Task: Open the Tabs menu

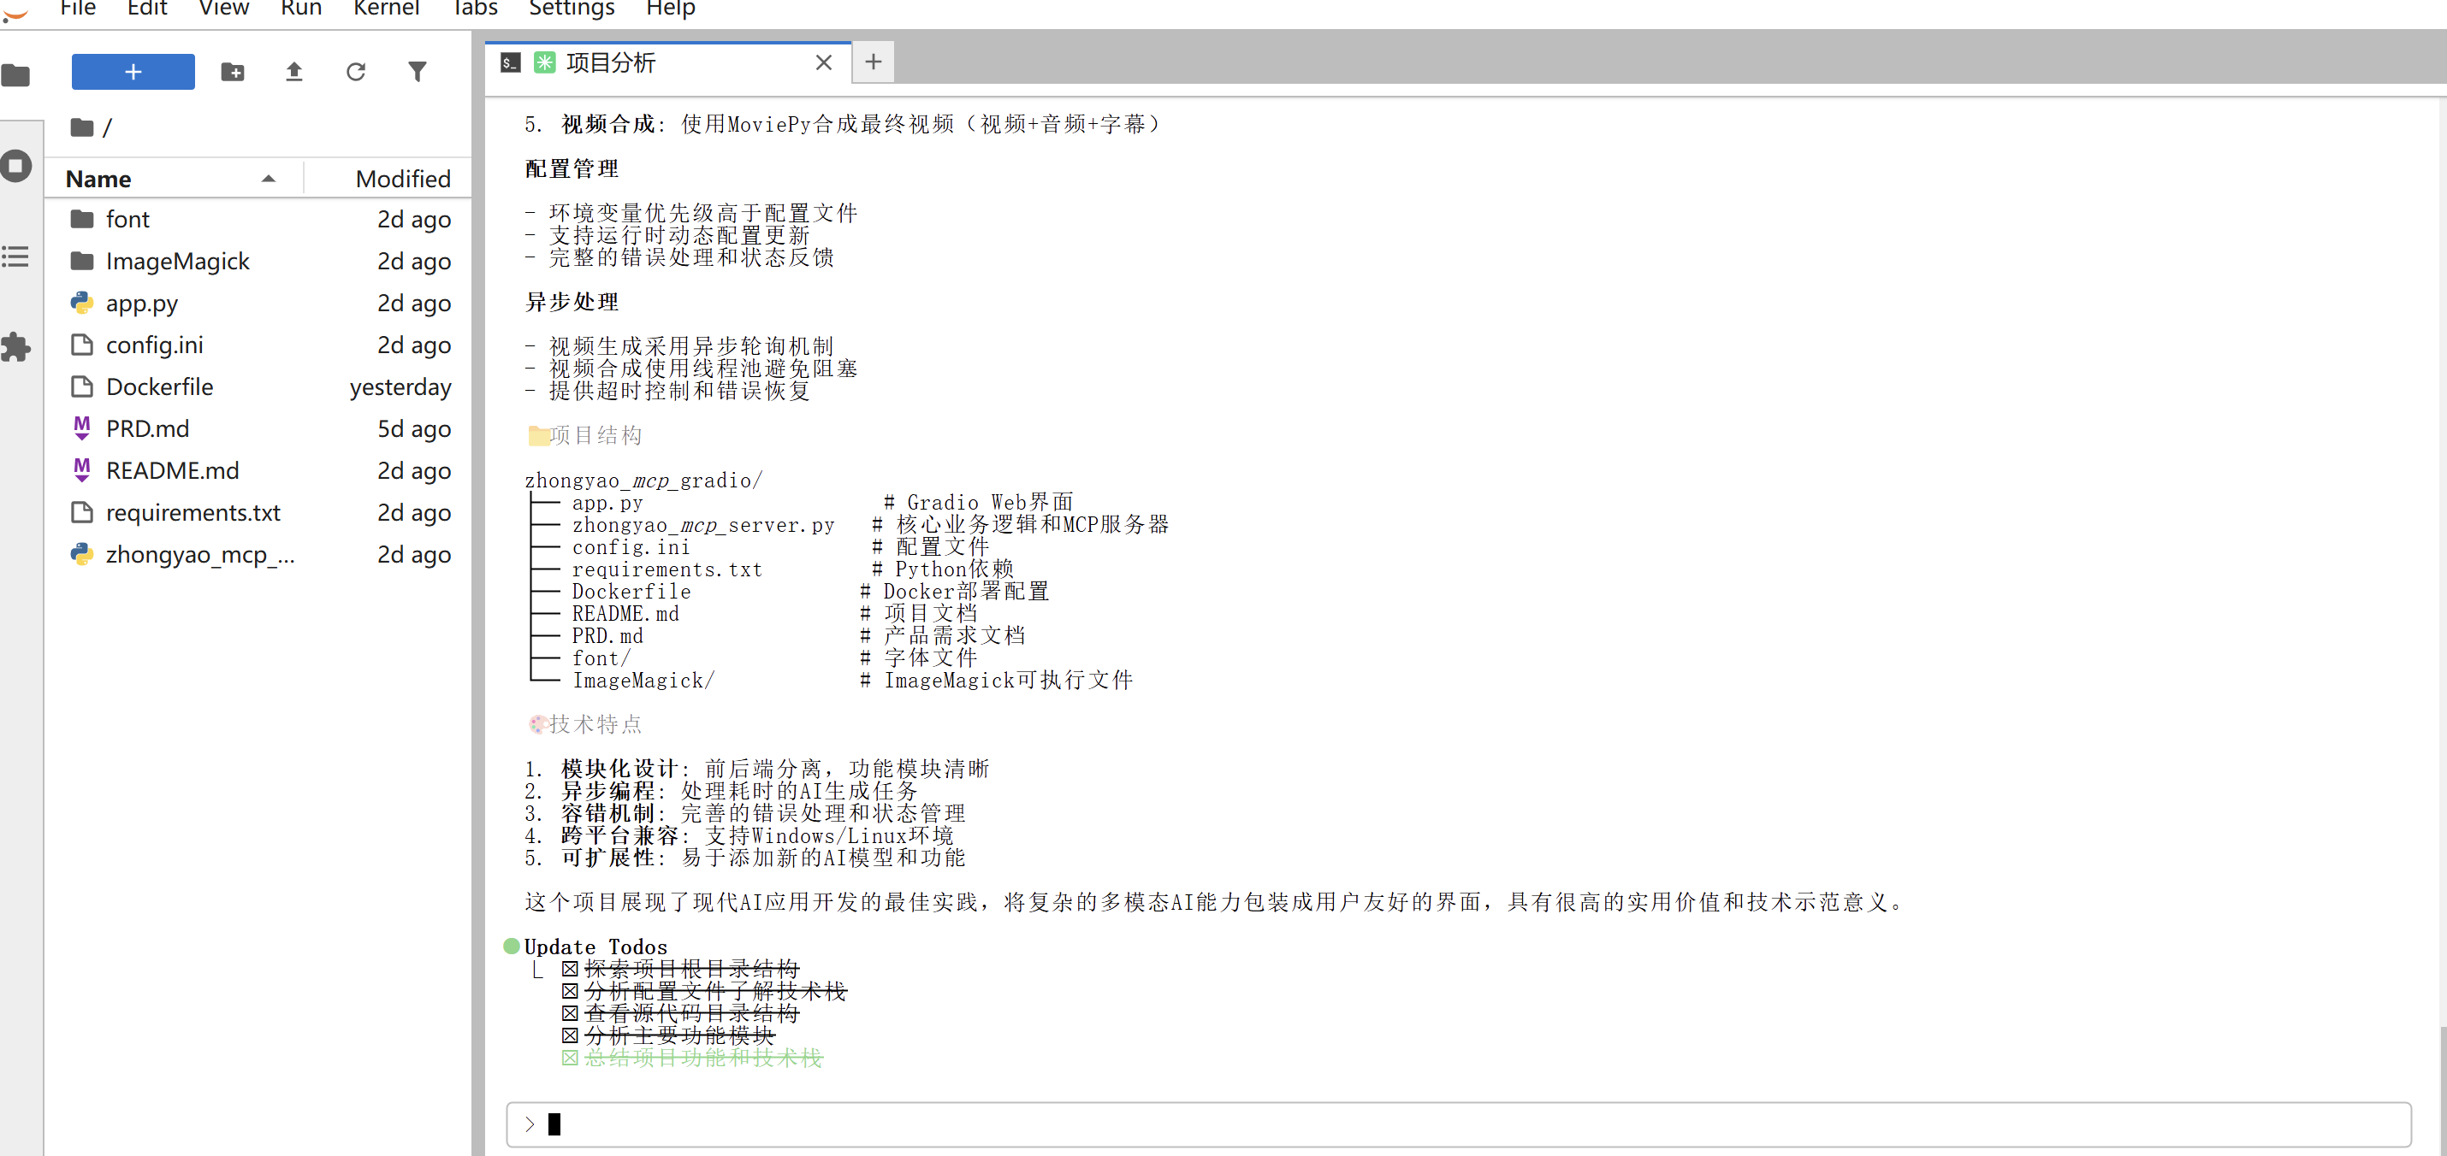Action: pos(474,9)
